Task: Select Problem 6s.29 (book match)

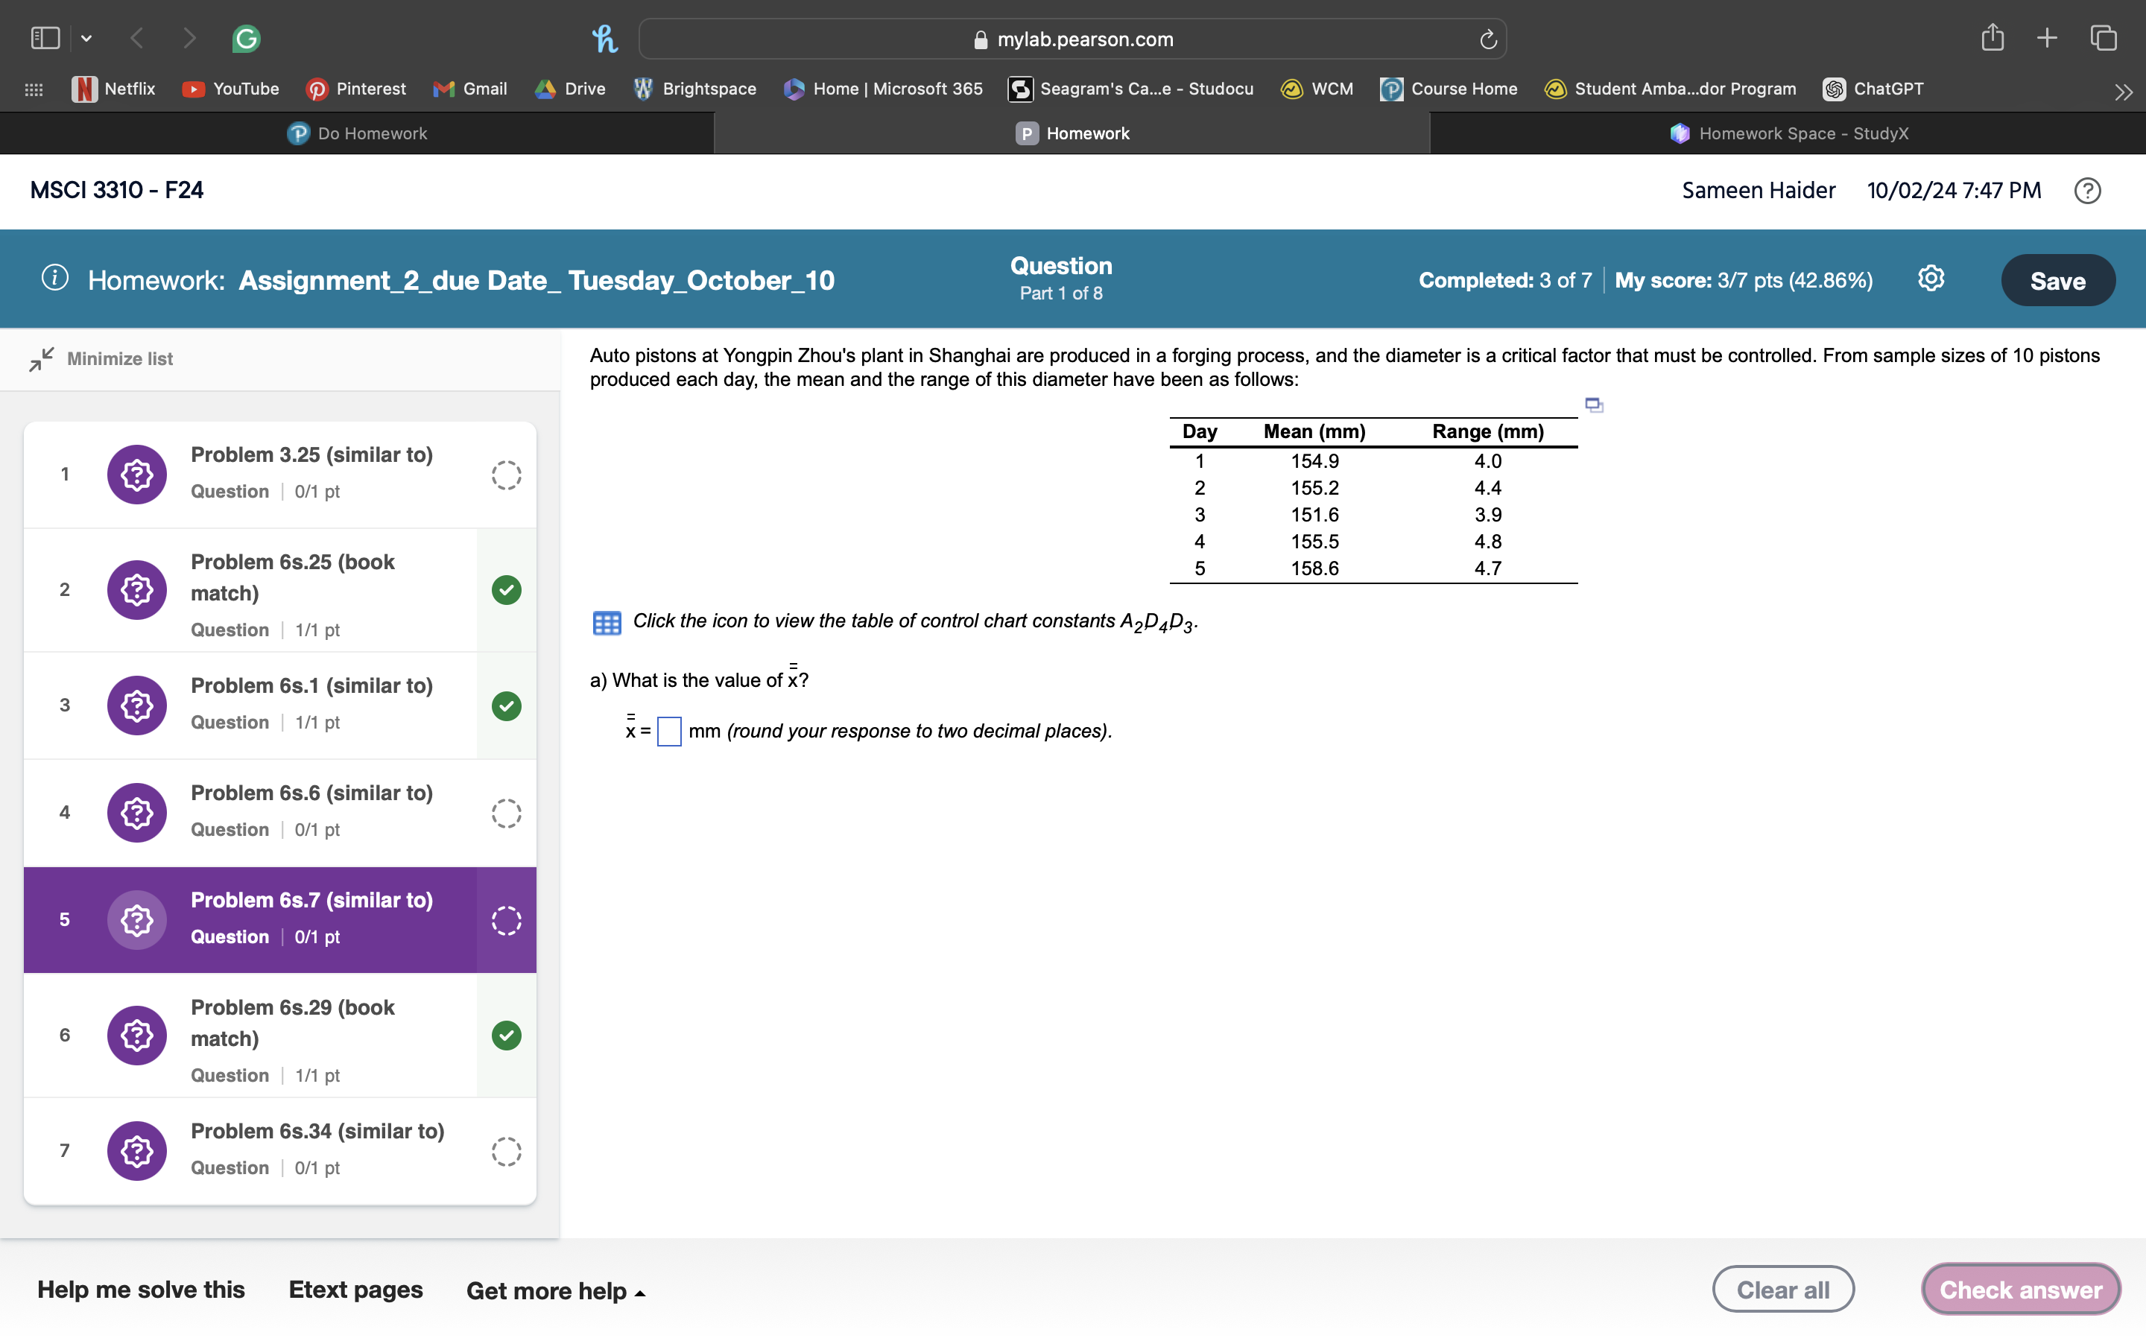Action: [280, 1036]
